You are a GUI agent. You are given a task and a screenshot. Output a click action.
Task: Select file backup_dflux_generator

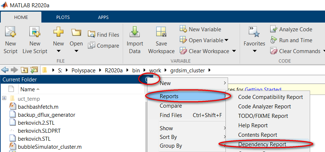(x=46, y=115)
